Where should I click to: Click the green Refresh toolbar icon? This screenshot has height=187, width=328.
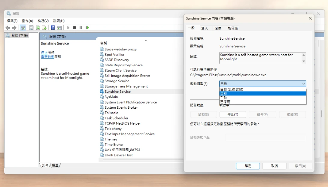[x=38, y=28]
